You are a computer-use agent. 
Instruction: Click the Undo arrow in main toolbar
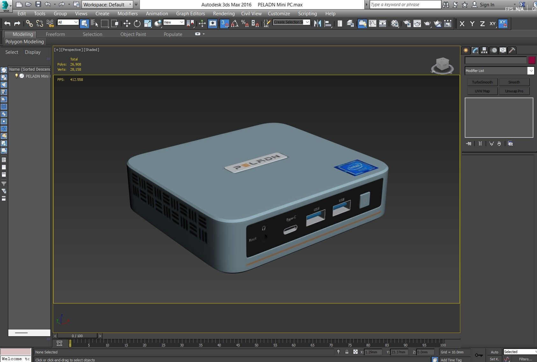coord(7,24)
